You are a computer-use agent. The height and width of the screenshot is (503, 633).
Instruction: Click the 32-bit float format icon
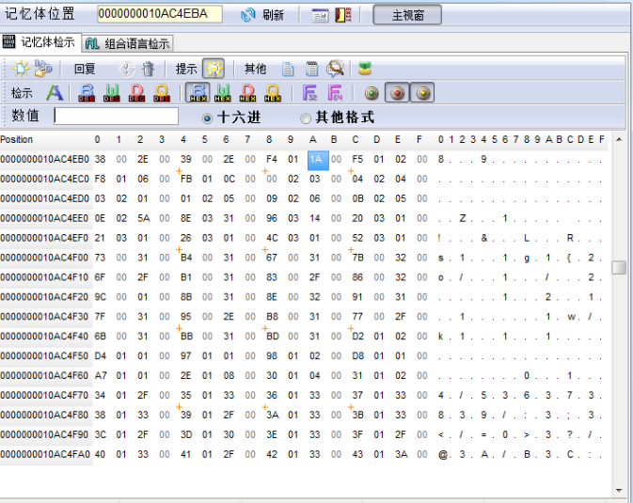[x=310, y=92]
